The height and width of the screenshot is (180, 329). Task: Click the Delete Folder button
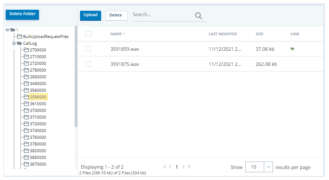click(22, 14)
